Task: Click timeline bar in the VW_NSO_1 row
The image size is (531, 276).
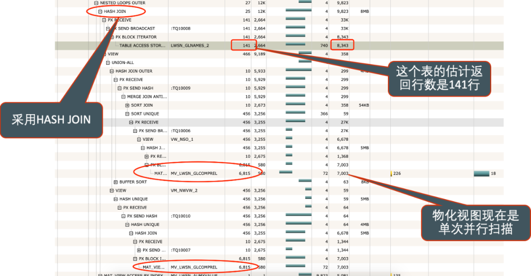Action: (x=289, y=138)
